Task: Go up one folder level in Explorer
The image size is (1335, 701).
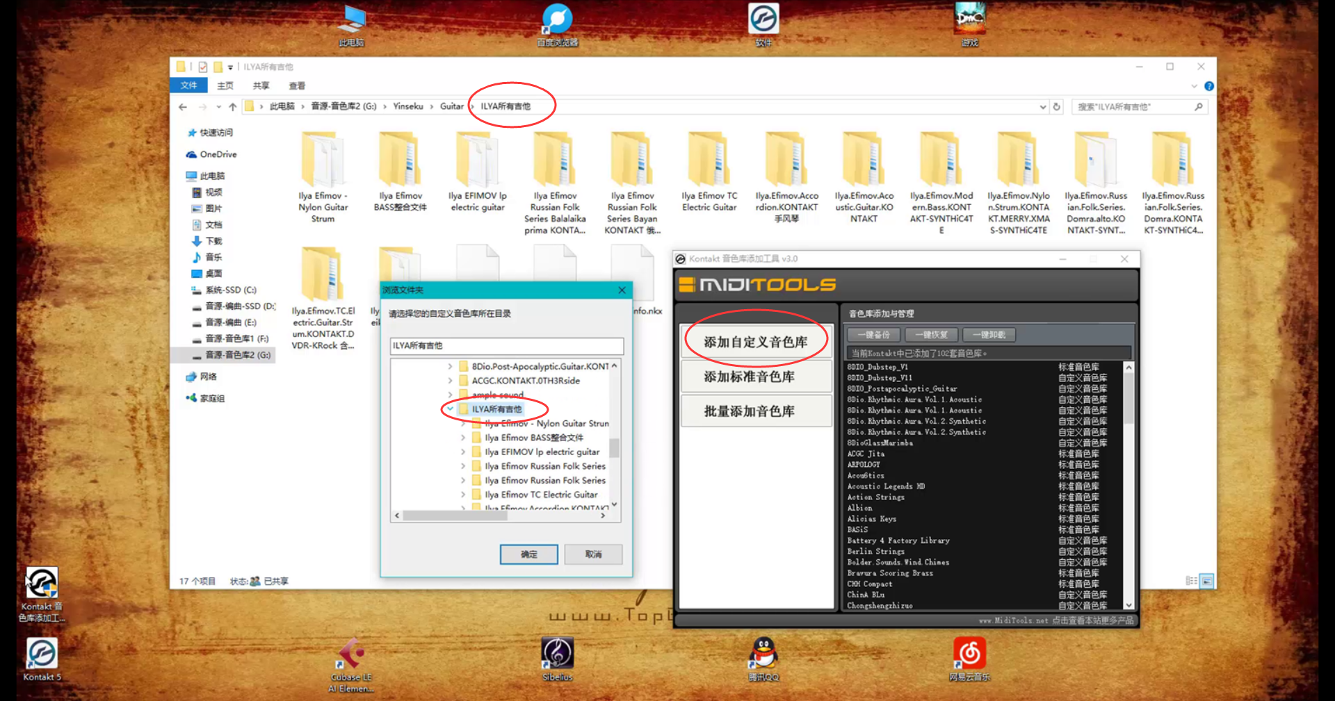Action: click(233, 107)
